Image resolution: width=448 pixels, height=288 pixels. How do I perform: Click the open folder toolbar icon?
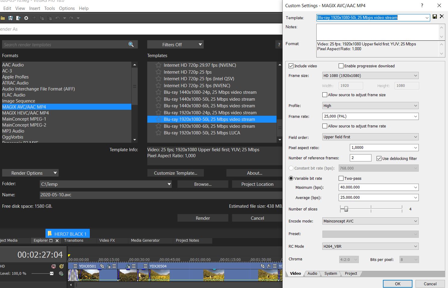point(3,18)
